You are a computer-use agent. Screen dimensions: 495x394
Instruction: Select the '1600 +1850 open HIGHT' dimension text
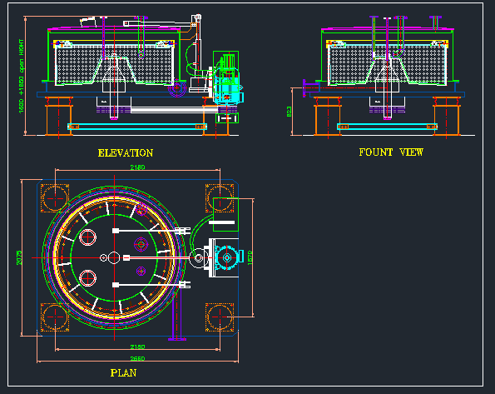(x=21, y=76)
